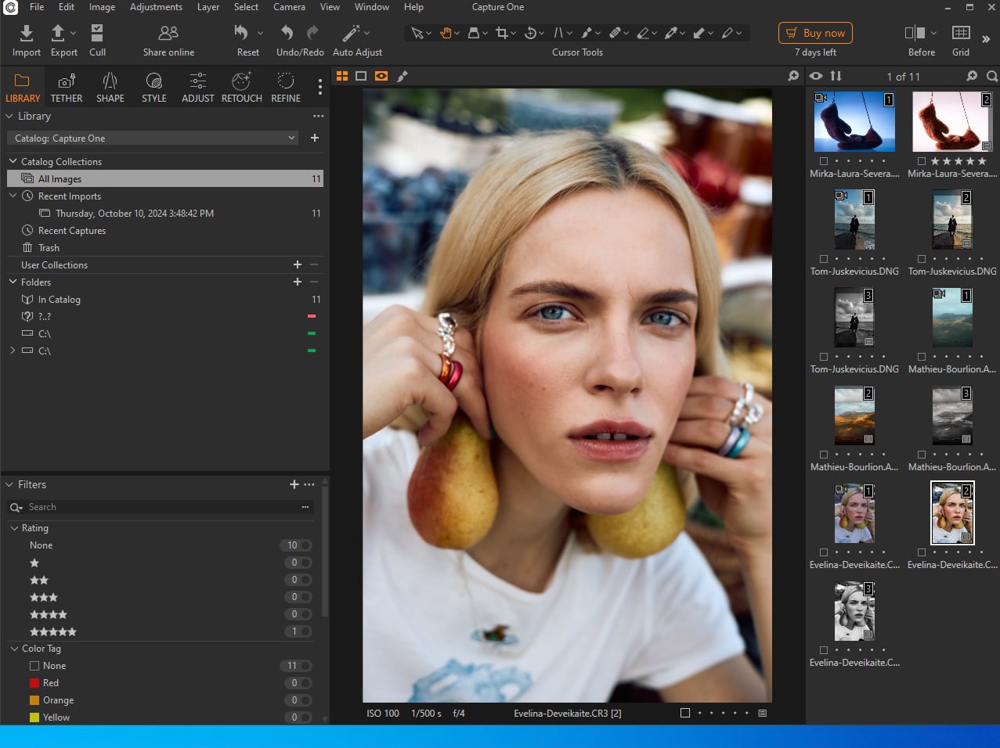Click the Share online icon
1000x748 pixels.
(168, 33)
